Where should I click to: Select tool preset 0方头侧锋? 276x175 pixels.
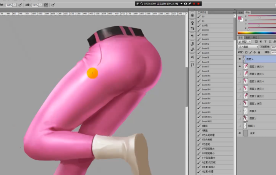[x=215, y=140]
